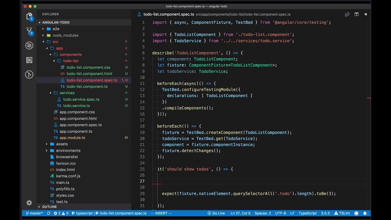The width and height of the screenshot is (391, 220).
Task: Open styles.css file
Action: click(65, 195)
